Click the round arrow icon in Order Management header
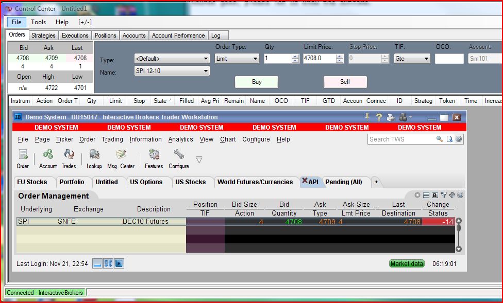 pyautogui.click(x=417, y=195)
